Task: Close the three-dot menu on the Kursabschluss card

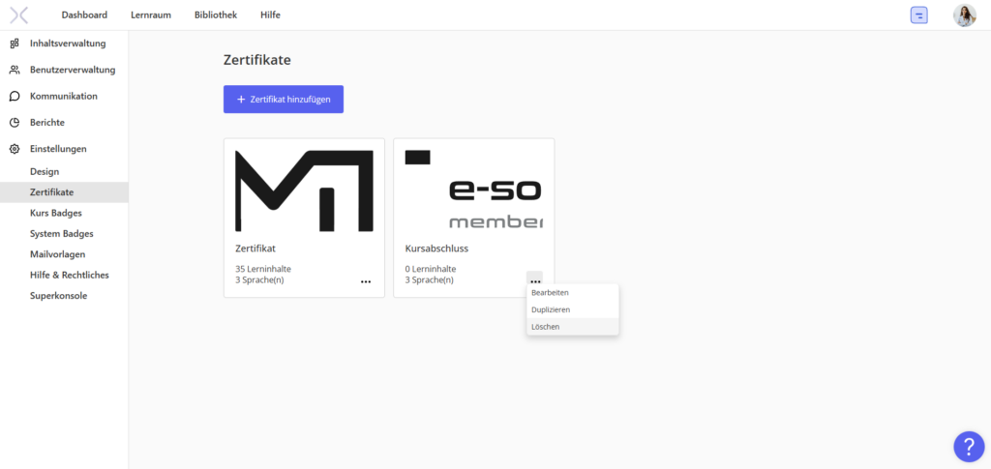Action: (x=534, y=279)
